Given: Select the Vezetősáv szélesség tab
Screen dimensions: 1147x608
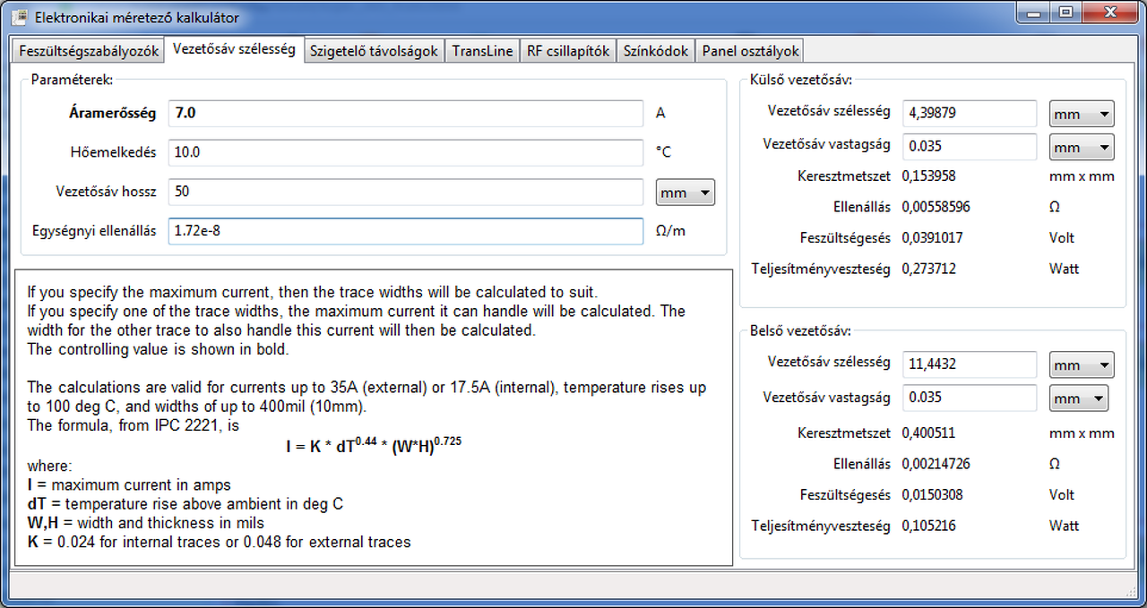Looking at the screenshot, I should click(x=234, y=49).
